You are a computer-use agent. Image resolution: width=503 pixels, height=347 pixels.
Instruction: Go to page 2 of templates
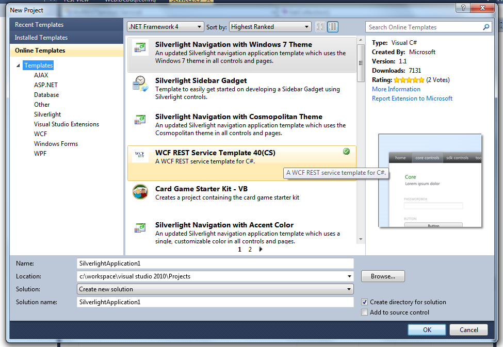250,250
